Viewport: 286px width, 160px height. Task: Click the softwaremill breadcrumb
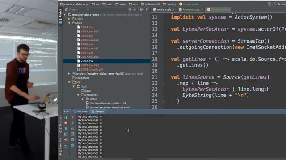[x=150, y=4]
